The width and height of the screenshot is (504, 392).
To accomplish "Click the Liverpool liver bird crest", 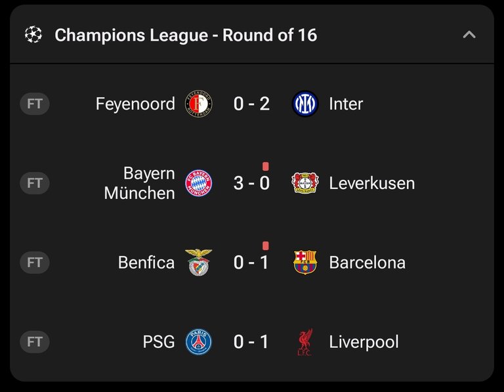I will (304, 342).
